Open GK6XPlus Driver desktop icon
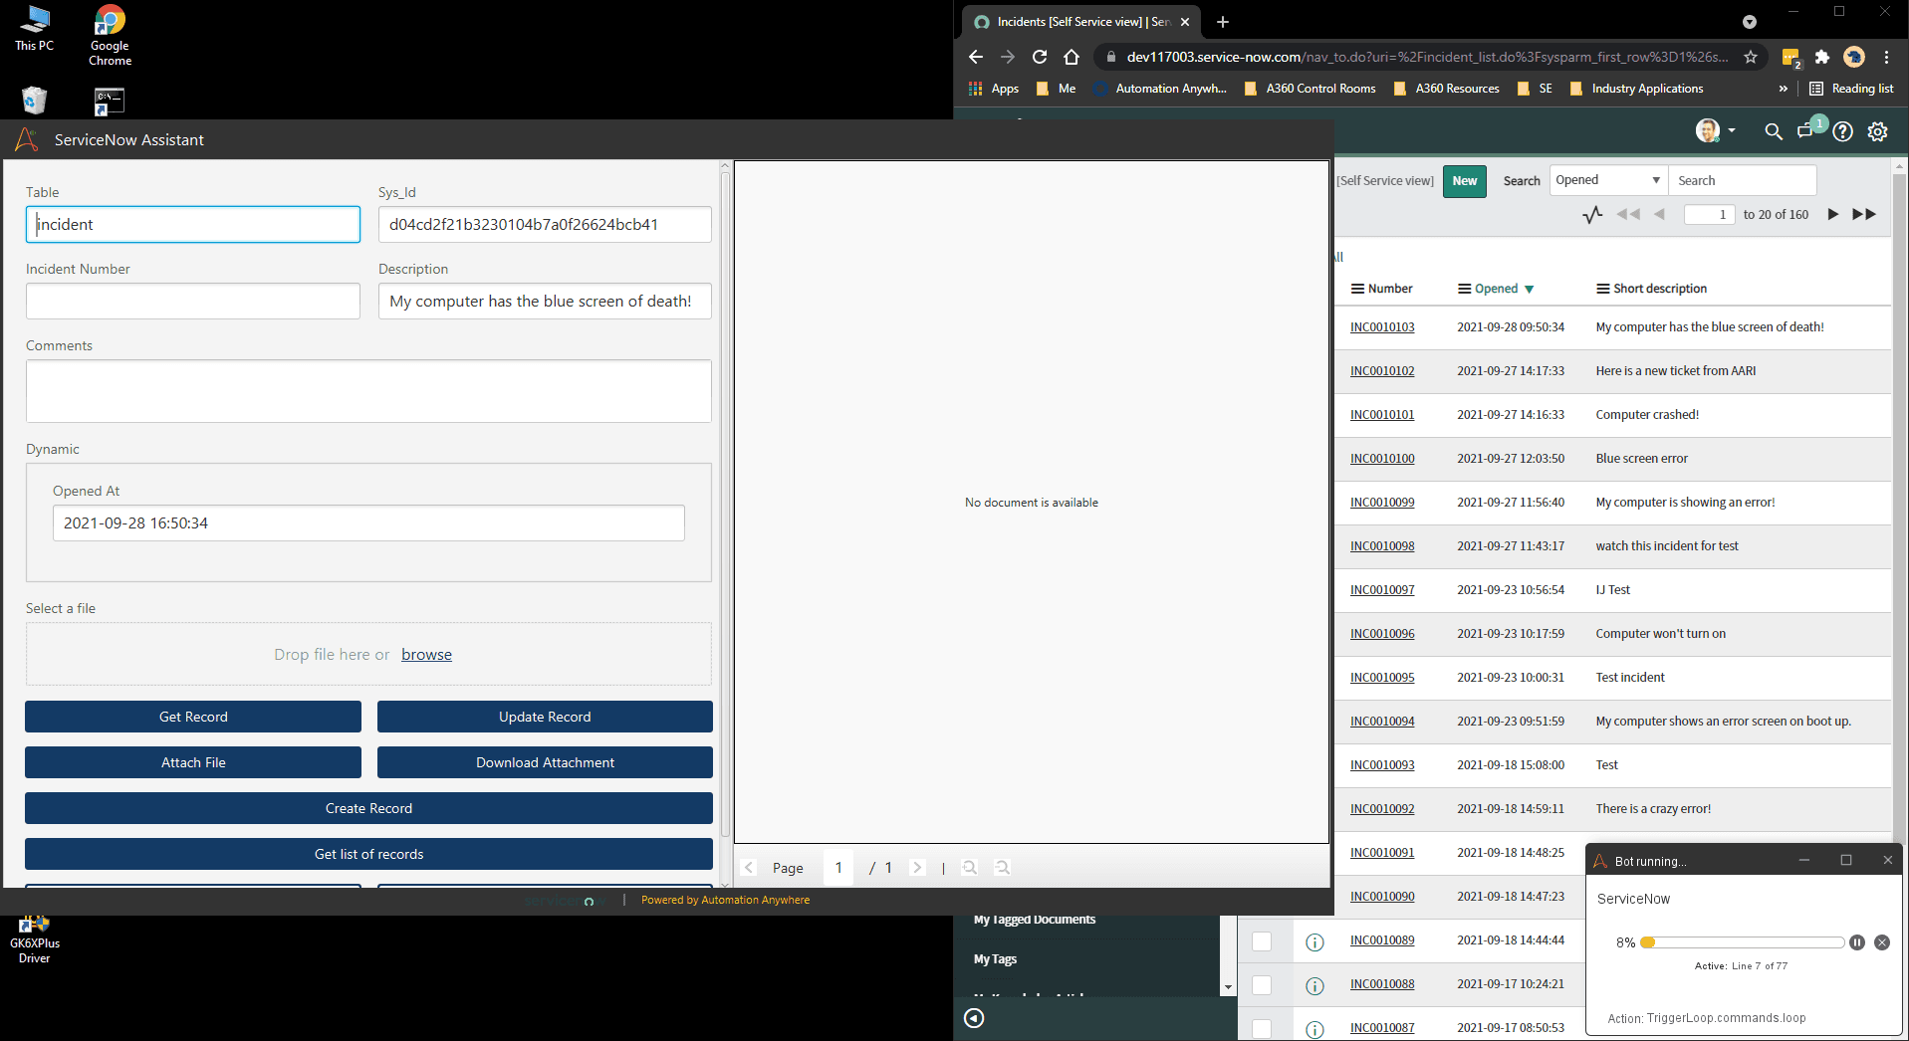 click(x=35, y=940)
